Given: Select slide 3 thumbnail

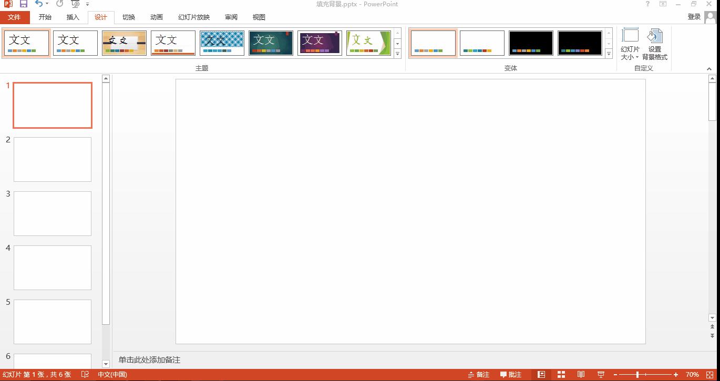Looking at the screenshot, I should click(53, 213).
